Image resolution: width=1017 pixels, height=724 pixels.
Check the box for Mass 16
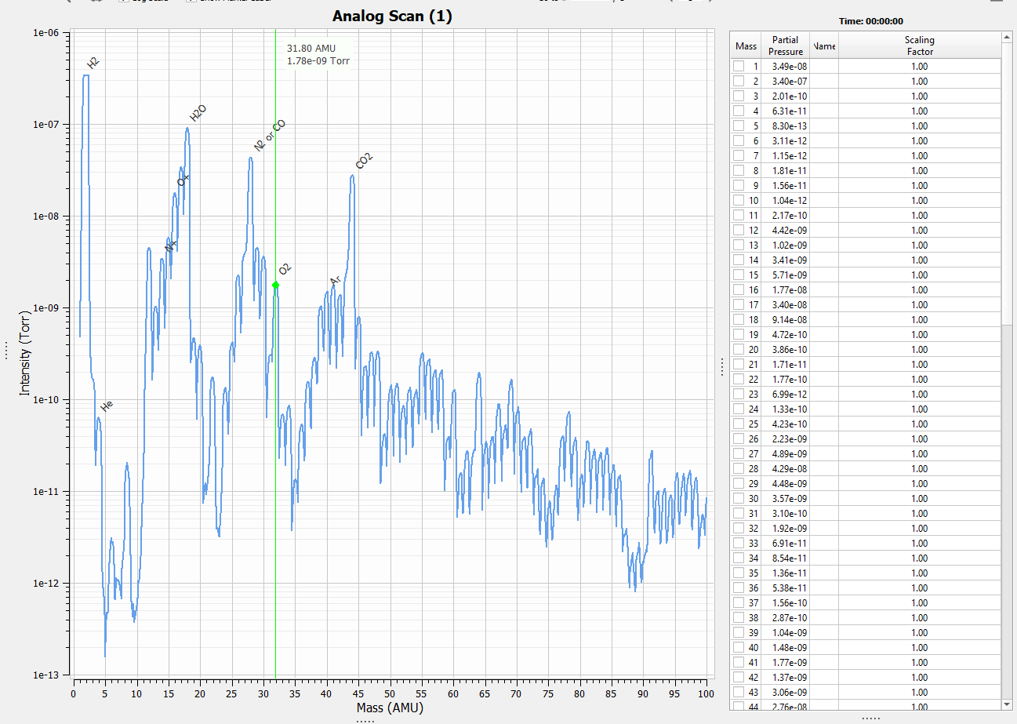(x=739, y=290)
